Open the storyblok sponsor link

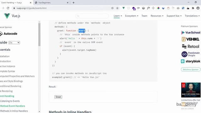[191, 61]
